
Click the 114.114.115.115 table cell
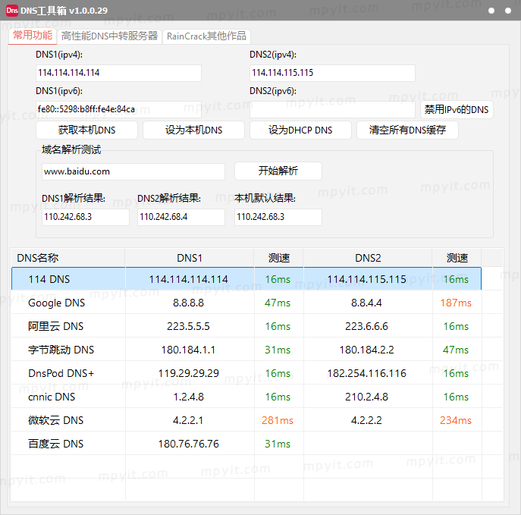pyautogui.click(x=366, y=279)
